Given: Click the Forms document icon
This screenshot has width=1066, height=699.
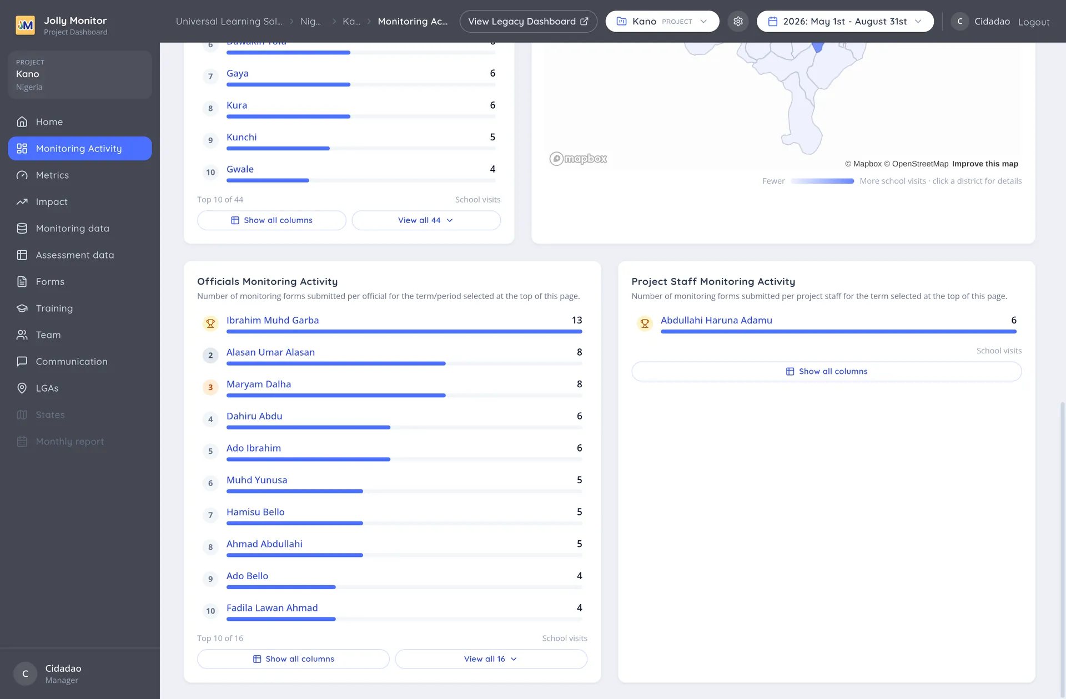Looking at the screenshot, I should [x=22, y=281].
